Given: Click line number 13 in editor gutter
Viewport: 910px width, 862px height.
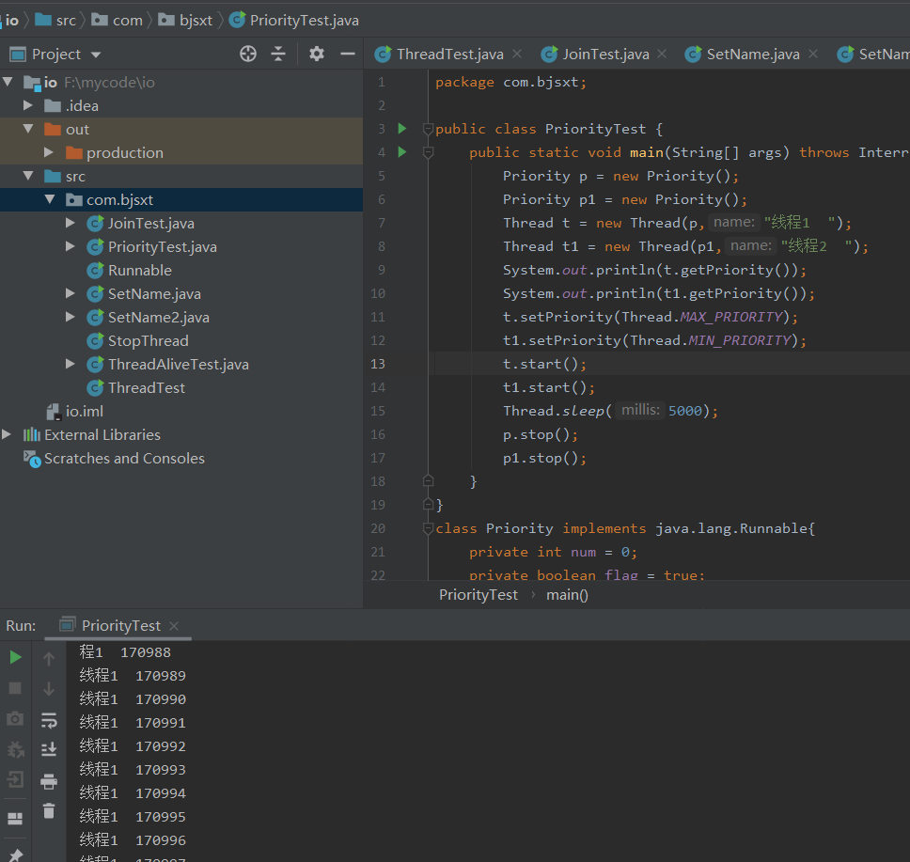Looking at the screenshot, I should [x=378, y=364].
